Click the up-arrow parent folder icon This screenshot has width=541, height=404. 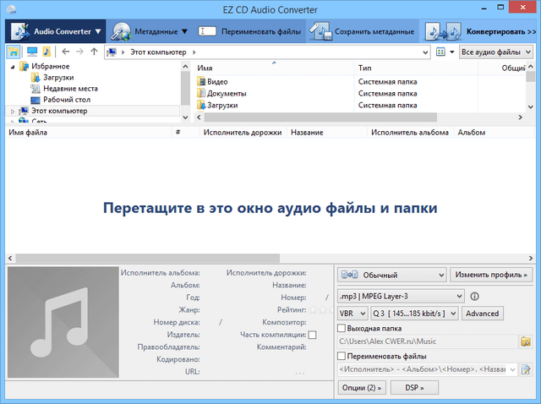pos(94,52)
